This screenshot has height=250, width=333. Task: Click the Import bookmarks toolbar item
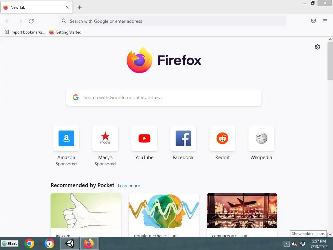pyautogui.click(x=25, y=32)
